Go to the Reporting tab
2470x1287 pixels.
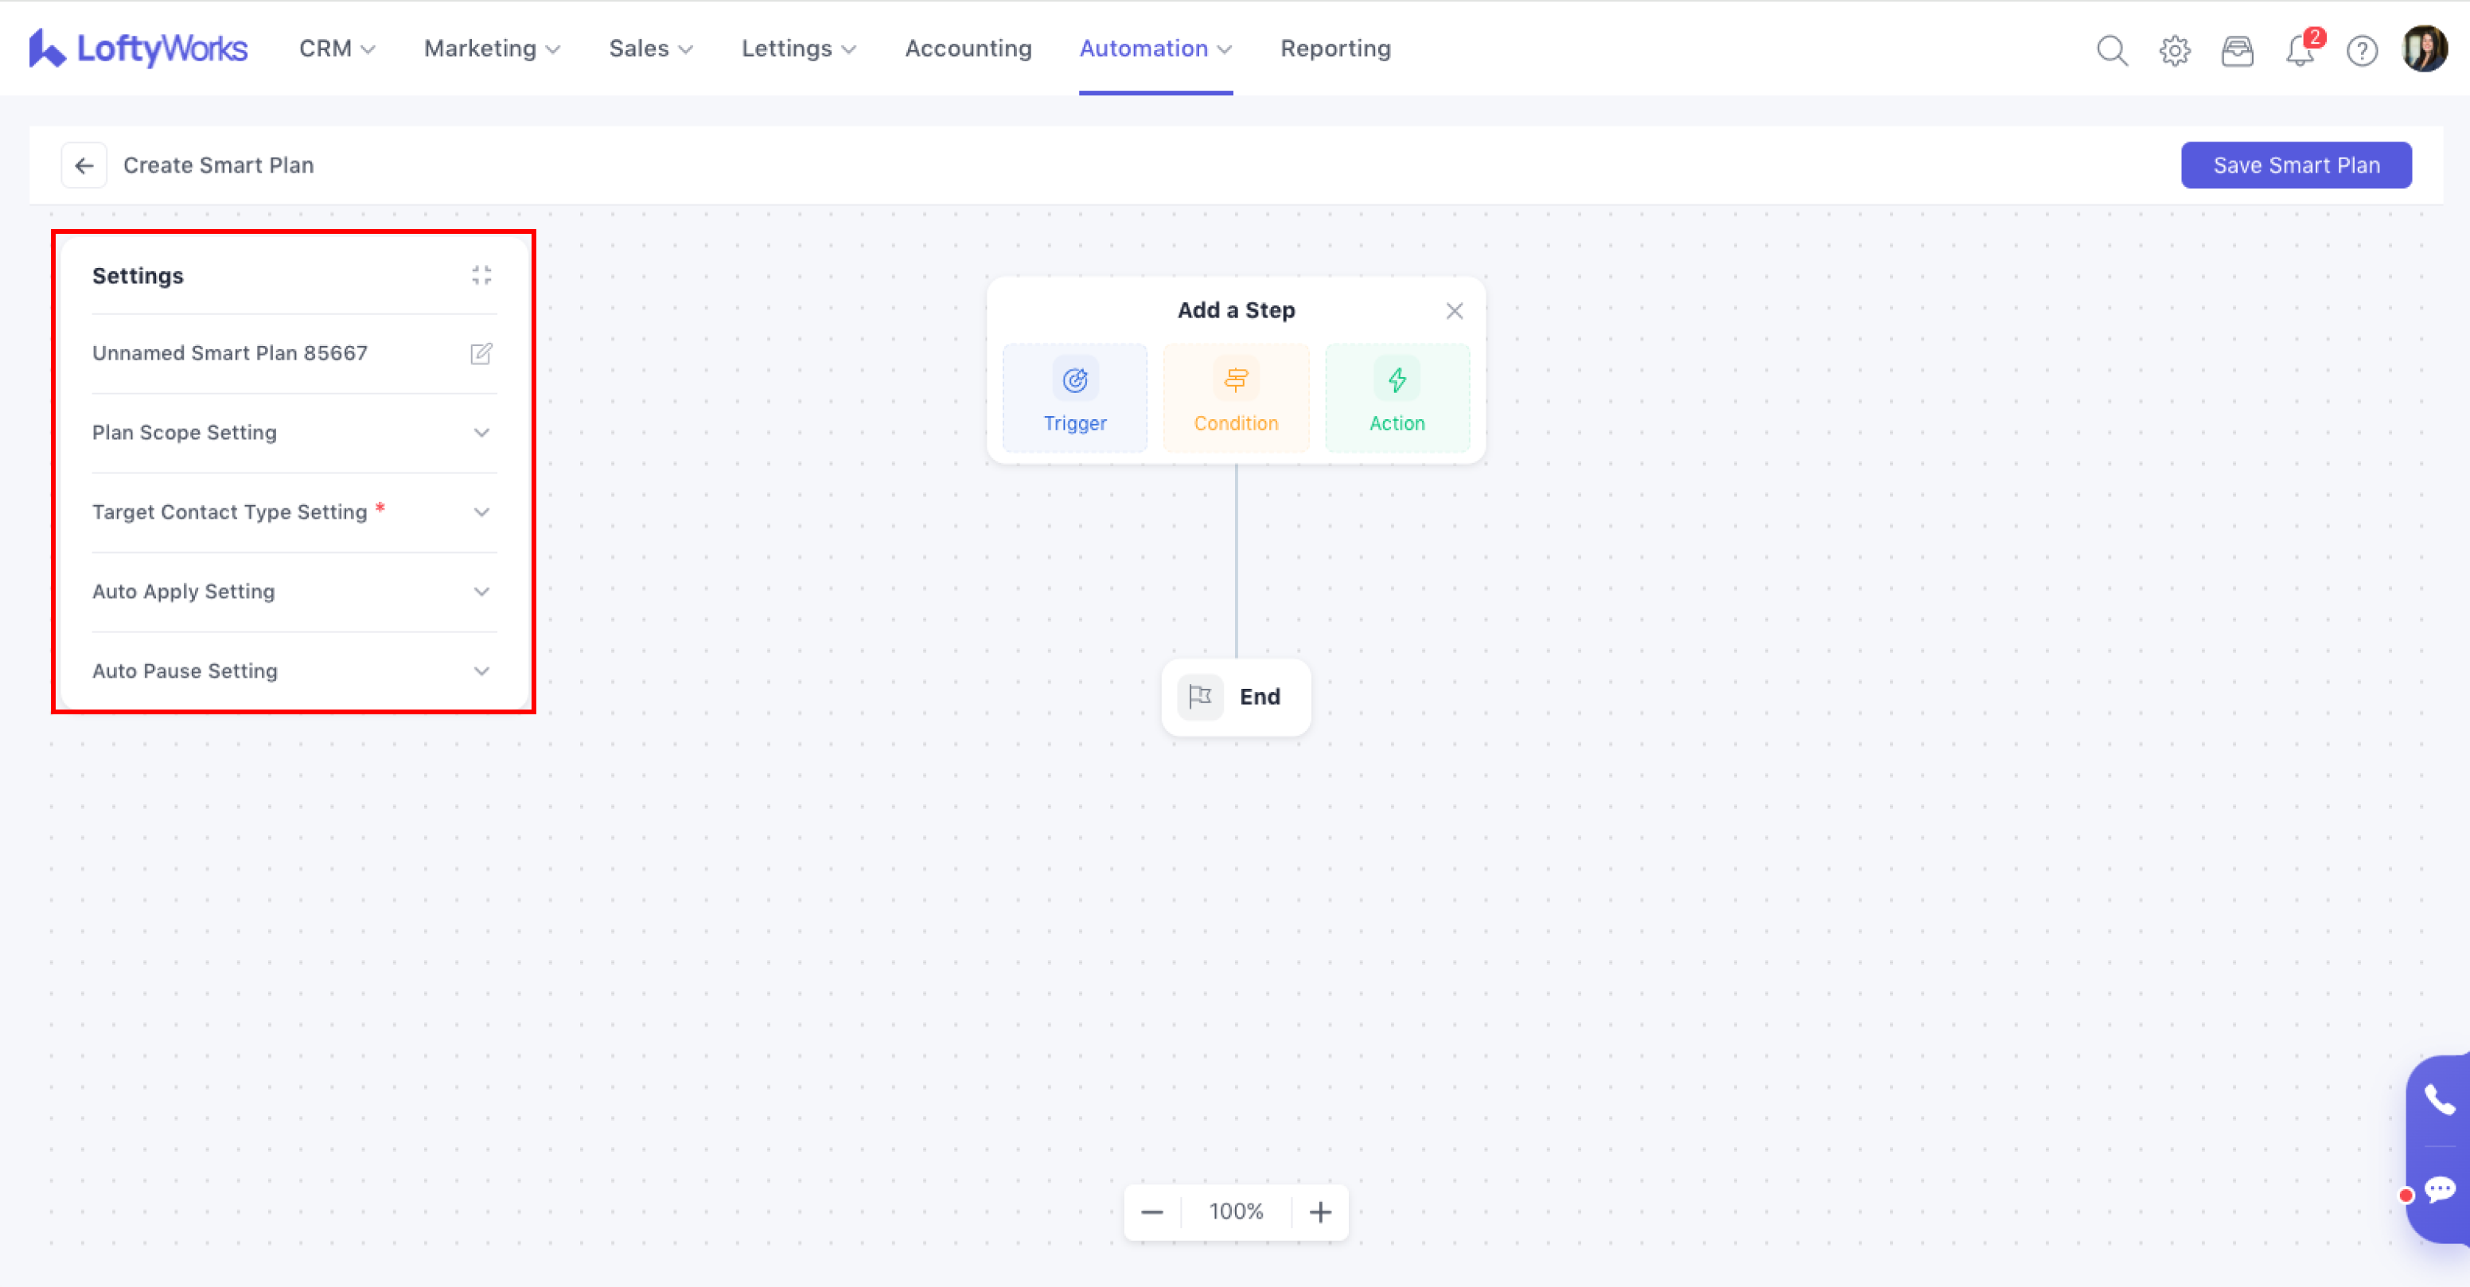pos(1334,49)
